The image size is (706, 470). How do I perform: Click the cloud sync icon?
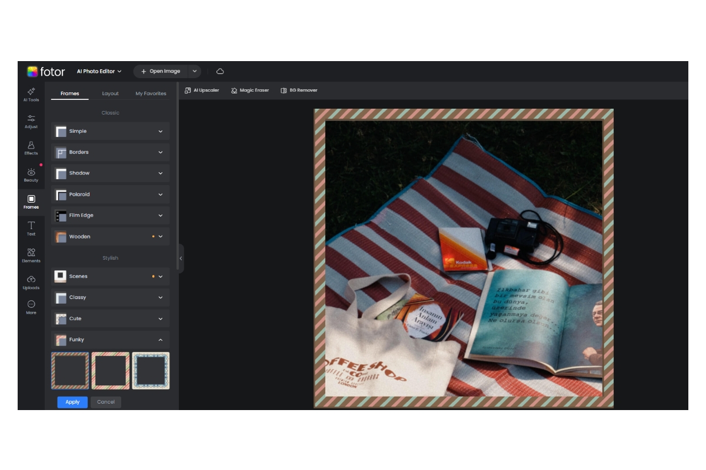click(220, 71)
